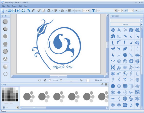Viewport: 144px width, 113px height.
Task: Click the Rotate 90 degrees icon
Action: coord(49,11)
